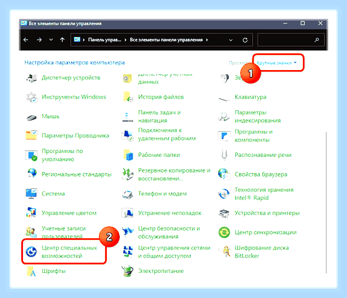347x298 pixels.
Task: Open Диспетчер устройств icon
Action: (31, 78)
